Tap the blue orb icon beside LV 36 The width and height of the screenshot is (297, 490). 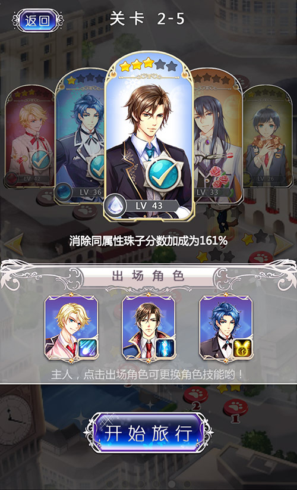64,192
